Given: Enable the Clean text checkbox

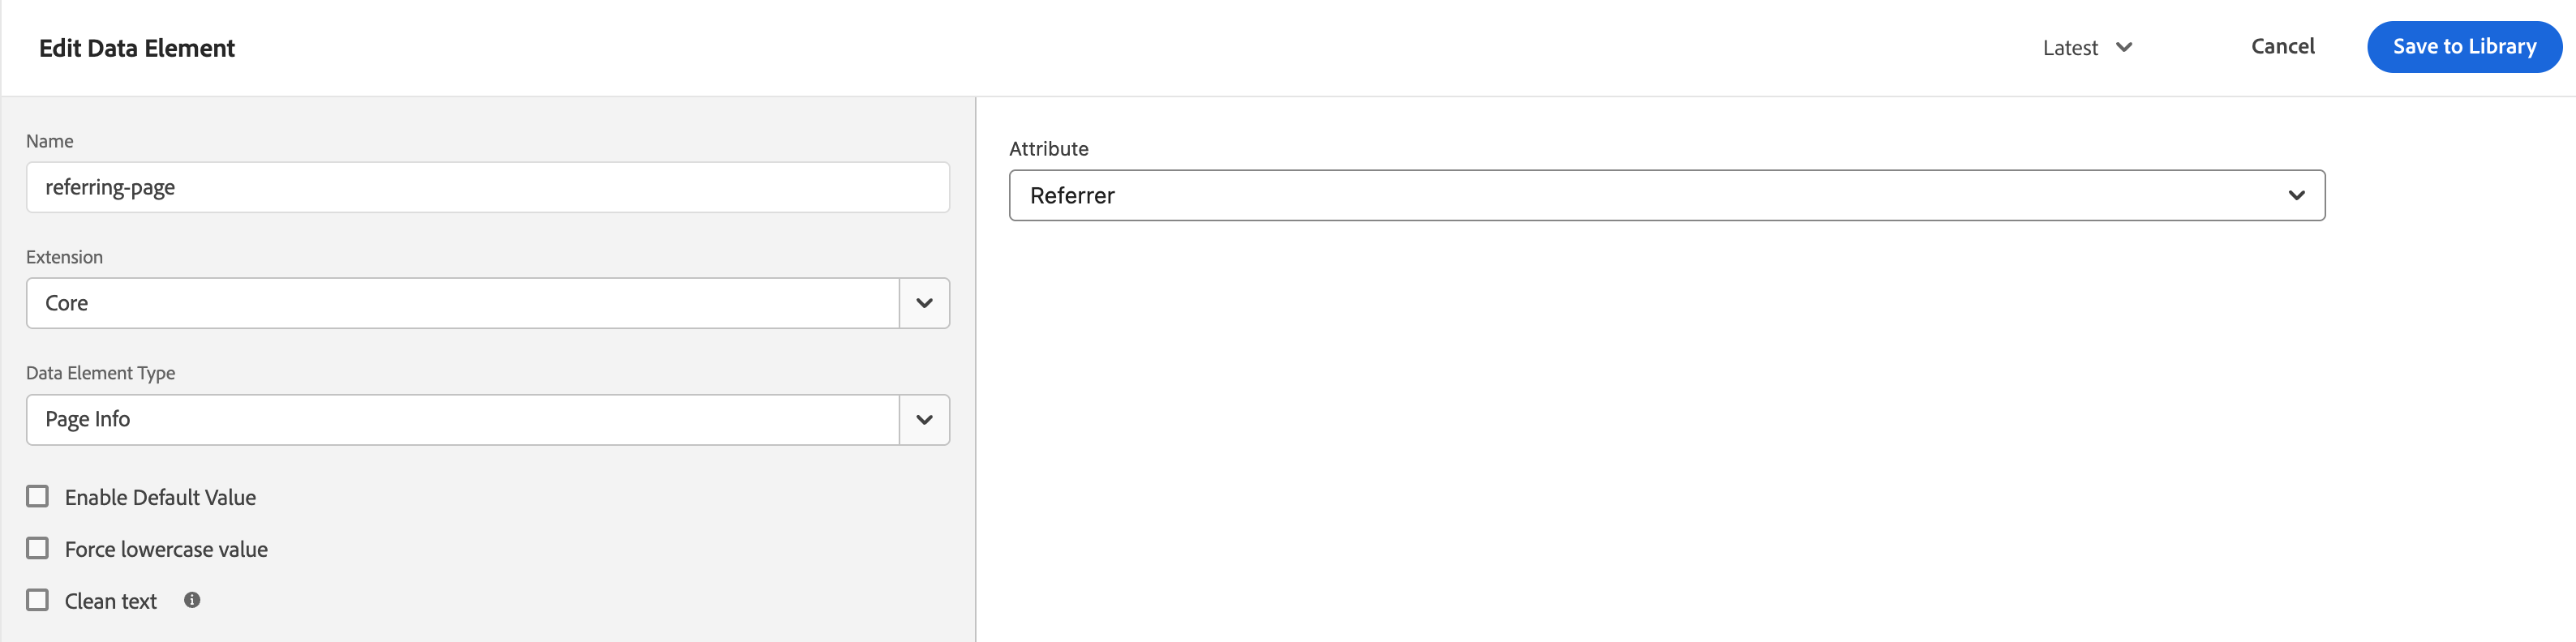Looking at the screenshot, I should pos(38,599).
